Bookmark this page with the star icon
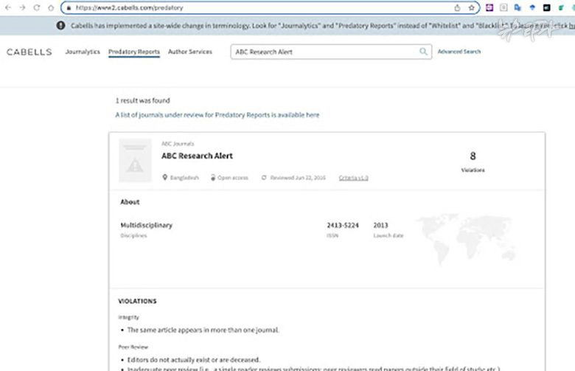 472,7
